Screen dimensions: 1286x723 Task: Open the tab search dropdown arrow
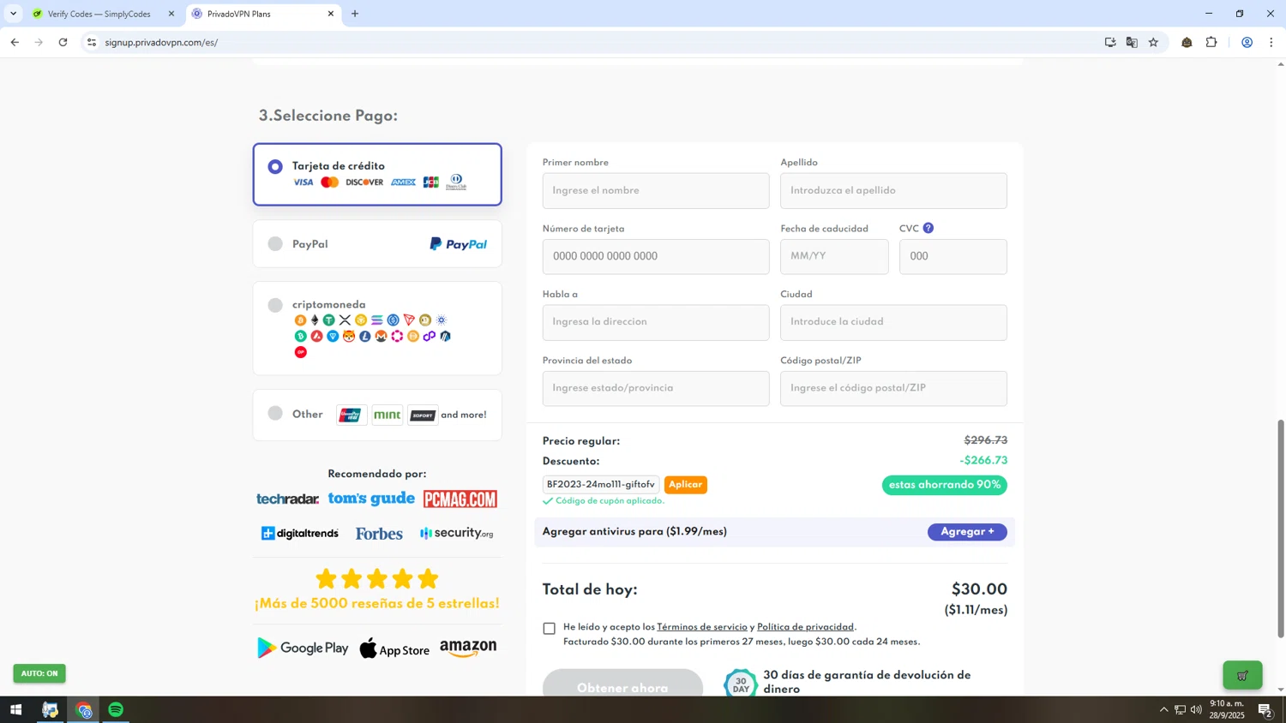(13, 14)
